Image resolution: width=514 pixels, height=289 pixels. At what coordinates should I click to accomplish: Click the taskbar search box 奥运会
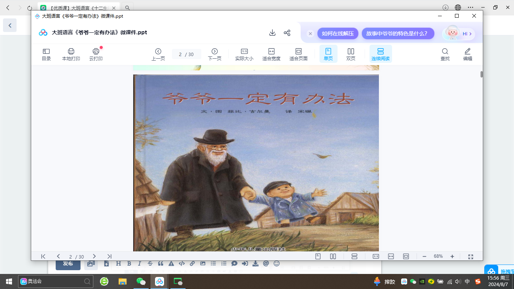tap(56, 281)
